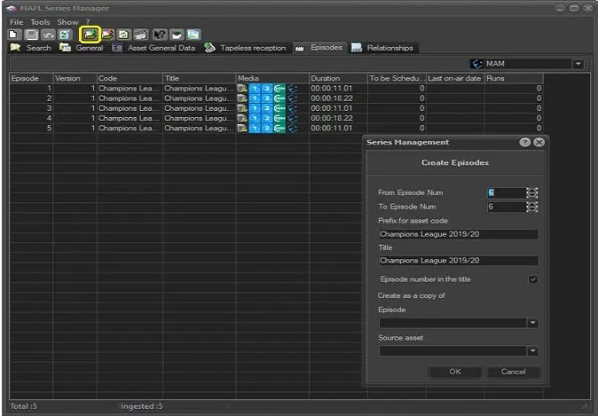
Task: Click the highlighted Create Episodes toolbar icon
Action: tap(89, 34)
